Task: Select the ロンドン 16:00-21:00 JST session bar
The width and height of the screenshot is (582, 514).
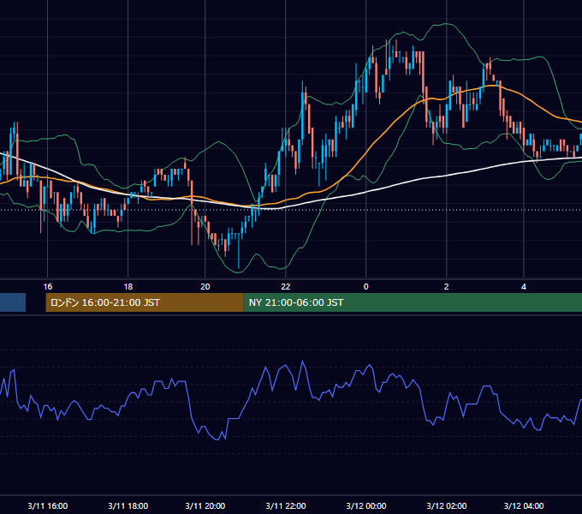Action: pos(145,302)
